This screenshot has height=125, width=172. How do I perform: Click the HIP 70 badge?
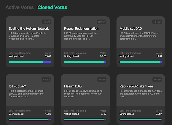(46, 22)
